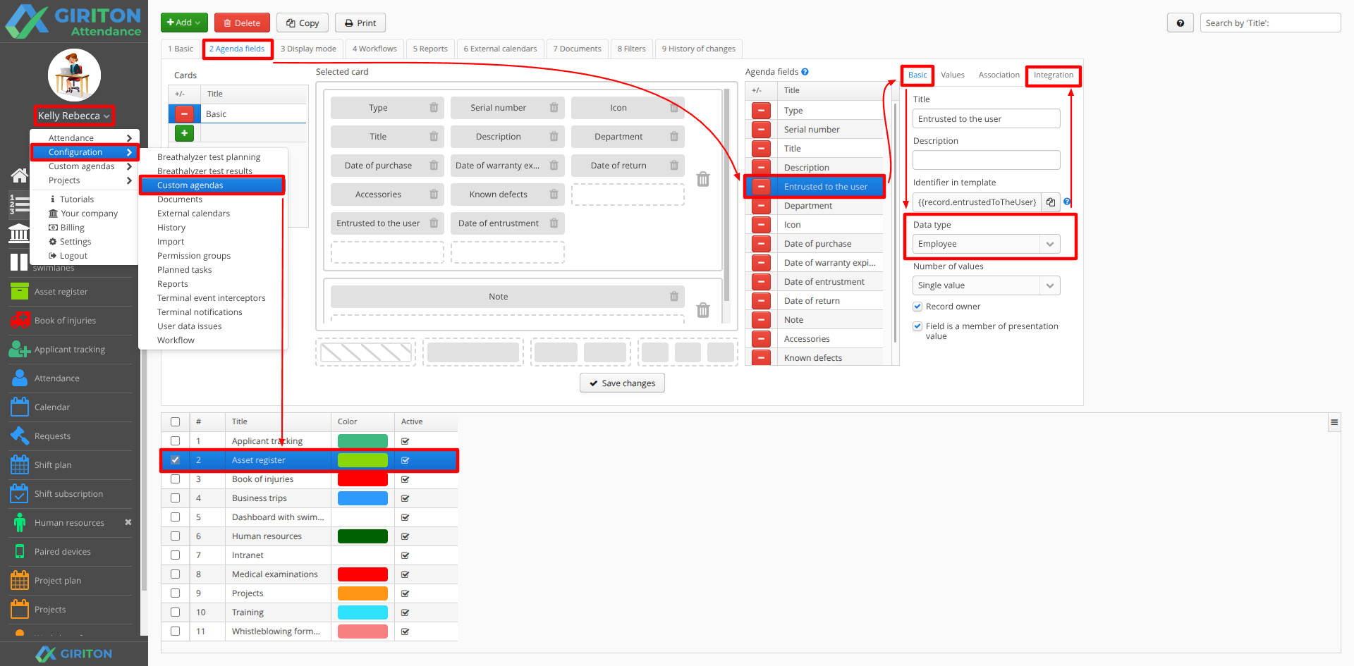Click the Print button
The image size is (1354, 666).
click(360, 23)
